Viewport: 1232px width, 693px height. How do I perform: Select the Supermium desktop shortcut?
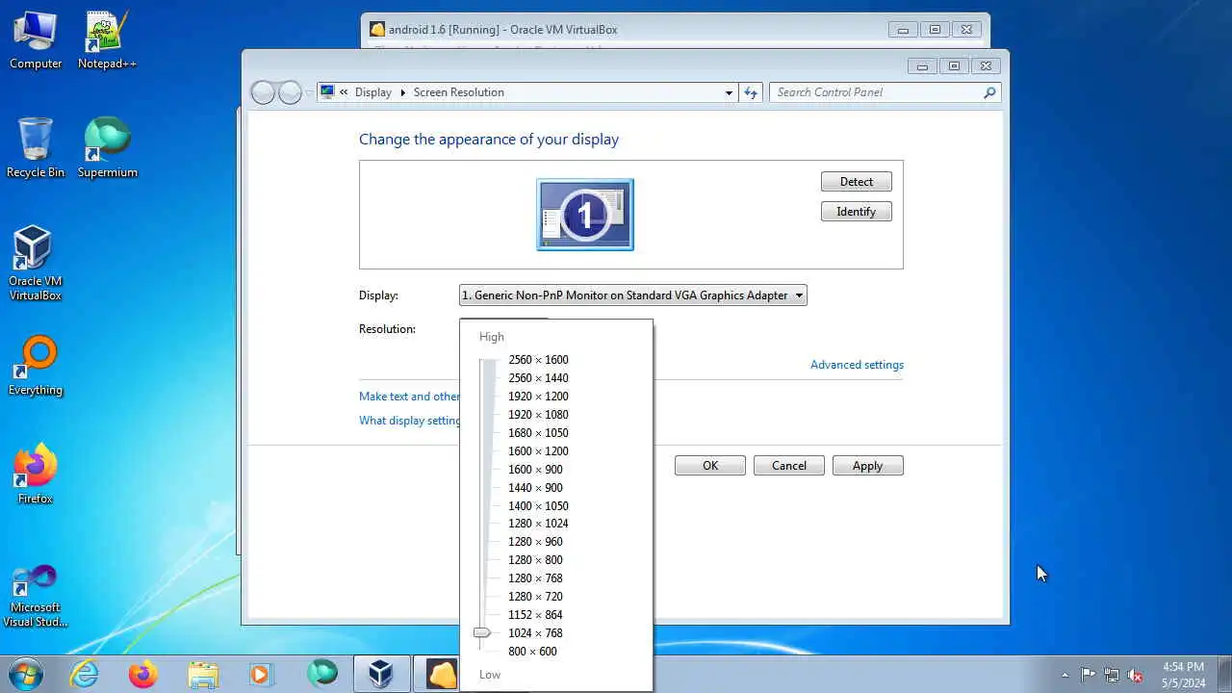(x=108, y=148)
